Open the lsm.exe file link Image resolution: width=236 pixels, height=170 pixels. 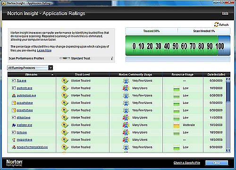(x=22, y=132)
